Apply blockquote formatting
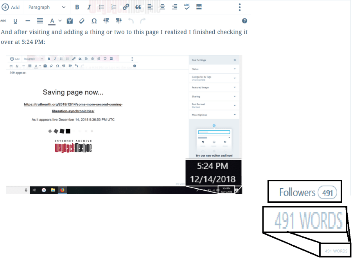 pos(138,7)
